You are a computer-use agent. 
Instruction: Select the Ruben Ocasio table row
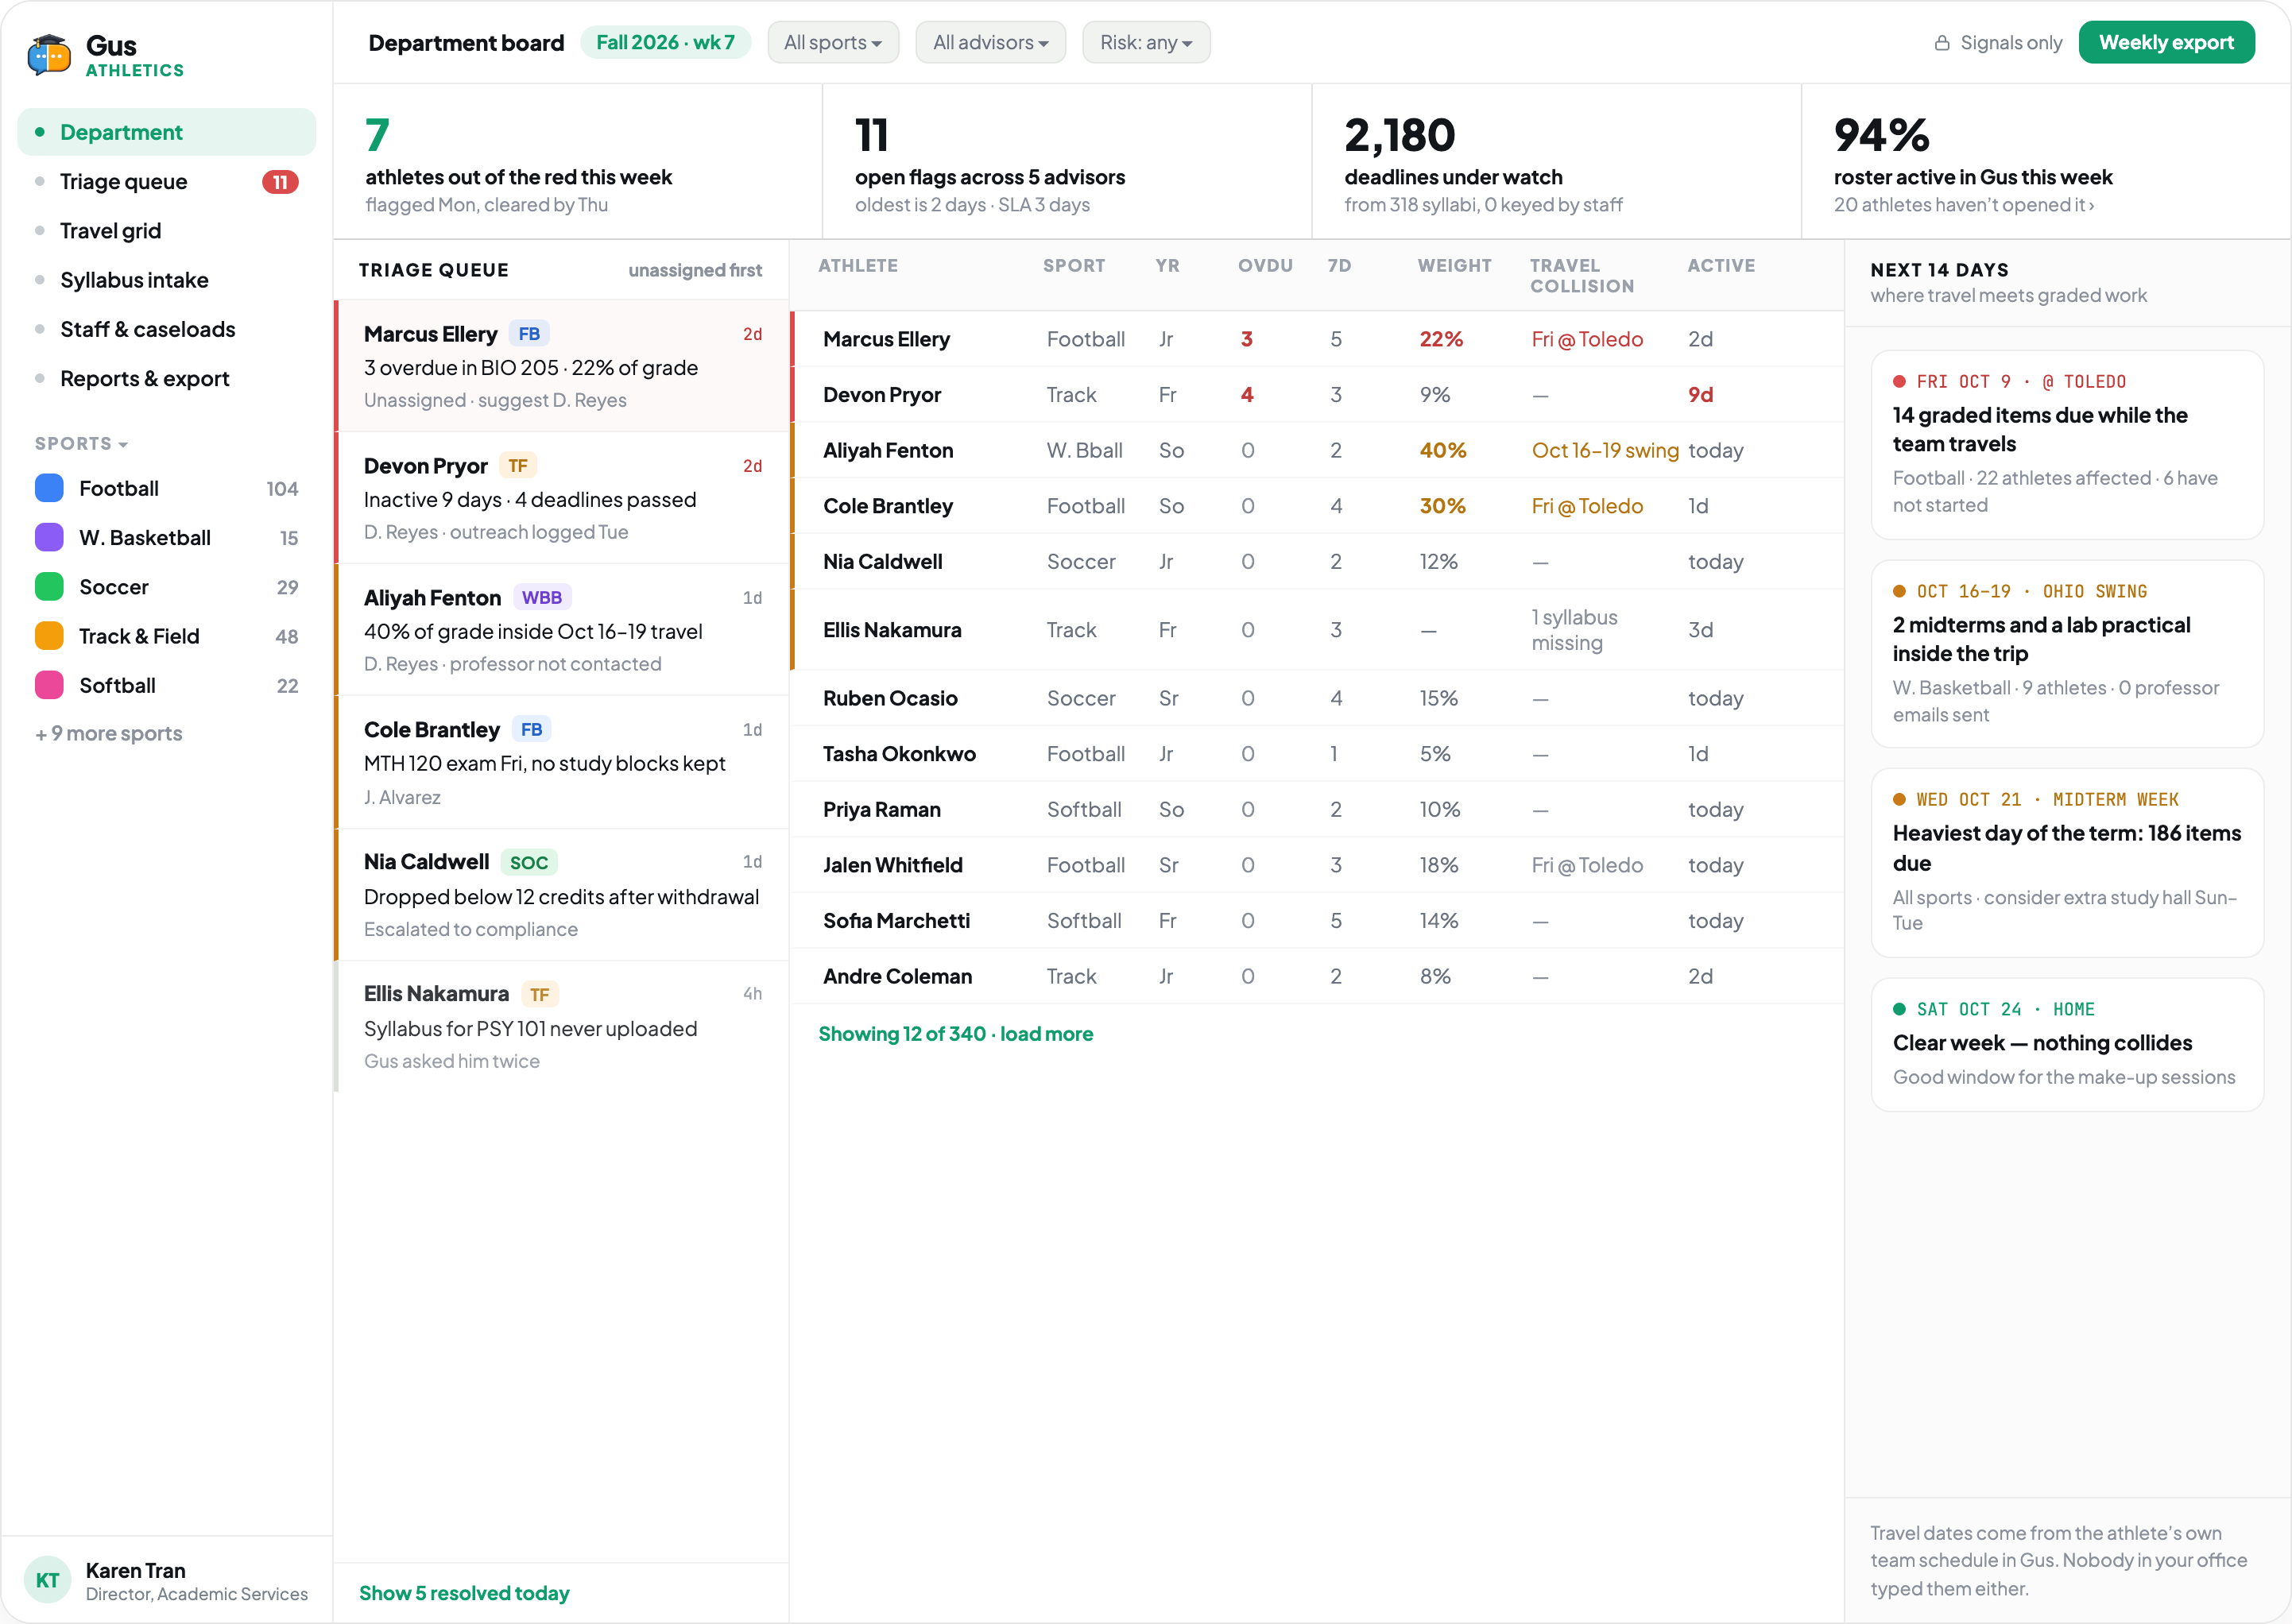coord(1317,699)
